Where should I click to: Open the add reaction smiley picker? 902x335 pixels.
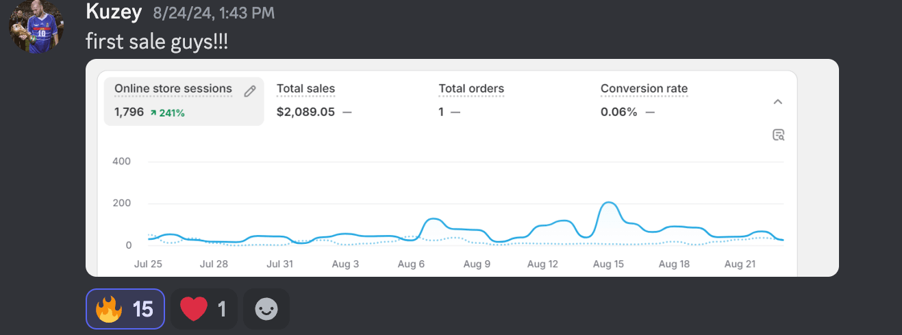tap(266, 310)
